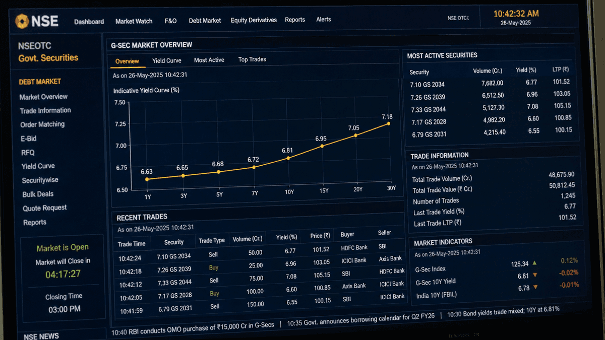Select the 10:42:12 recent trade row
The width and height of the screenshot is (605, 340).
coord(261,277)
